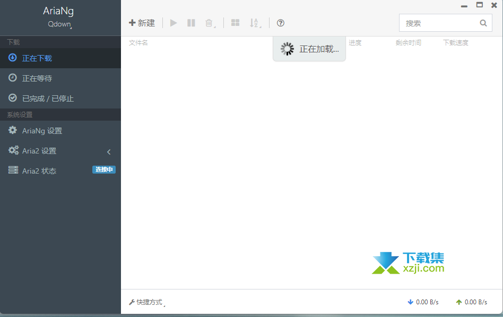
Task: Click the select all grid icon
Action: click(235, 23)
